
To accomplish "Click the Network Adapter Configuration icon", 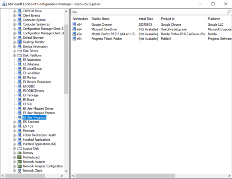I will point(19,166).
